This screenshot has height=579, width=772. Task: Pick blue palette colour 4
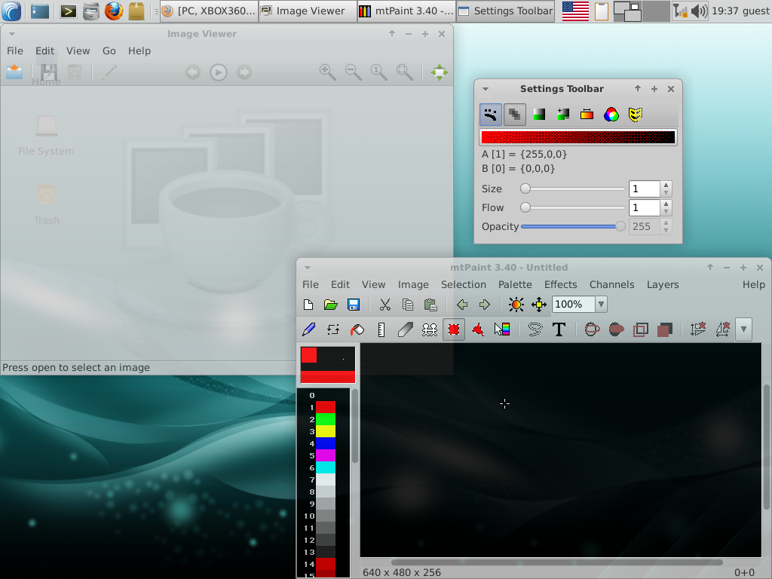point(325,443)
